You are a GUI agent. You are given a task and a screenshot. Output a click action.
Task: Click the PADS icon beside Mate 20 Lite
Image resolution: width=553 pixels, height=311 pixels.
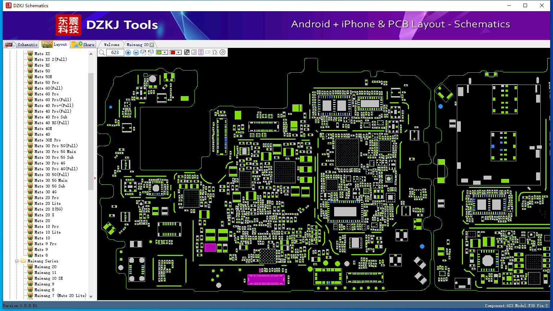coord(30,203)
